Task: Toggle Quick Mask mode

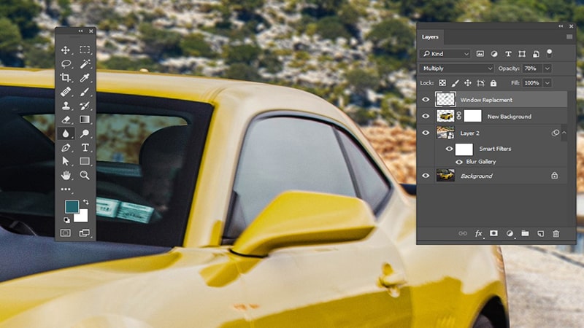Action: point(65,233)
